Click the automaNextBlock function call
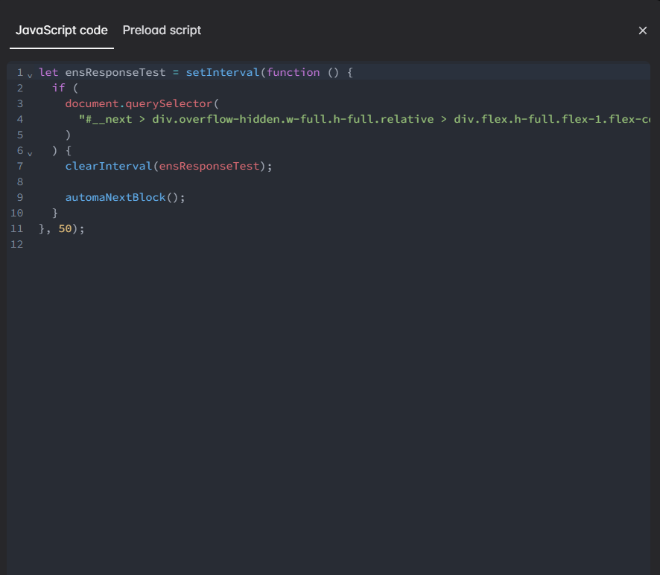The height and width of the screenshot is (575, 660). (115, 197)
